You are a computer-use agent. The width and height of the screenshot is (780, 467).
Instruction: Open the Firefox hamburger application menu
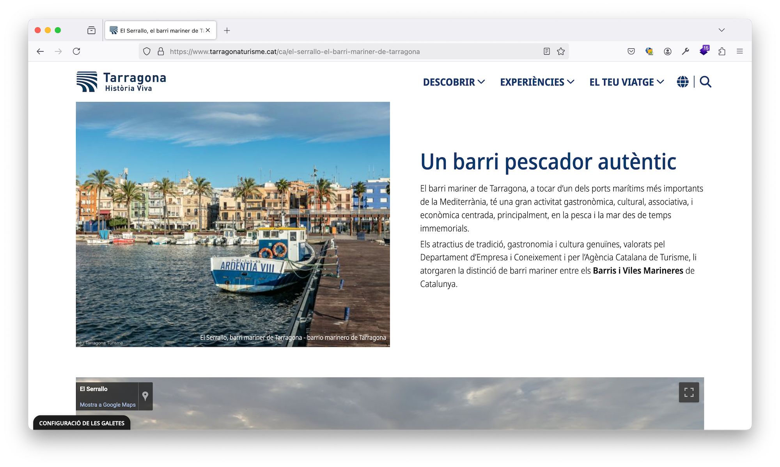click(740, 51)
